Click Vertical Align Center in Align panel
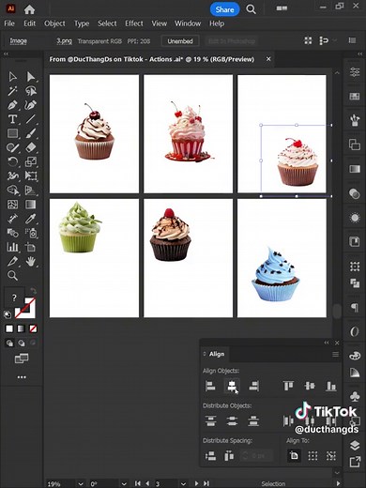366x488 pixels. click(310, 386)
